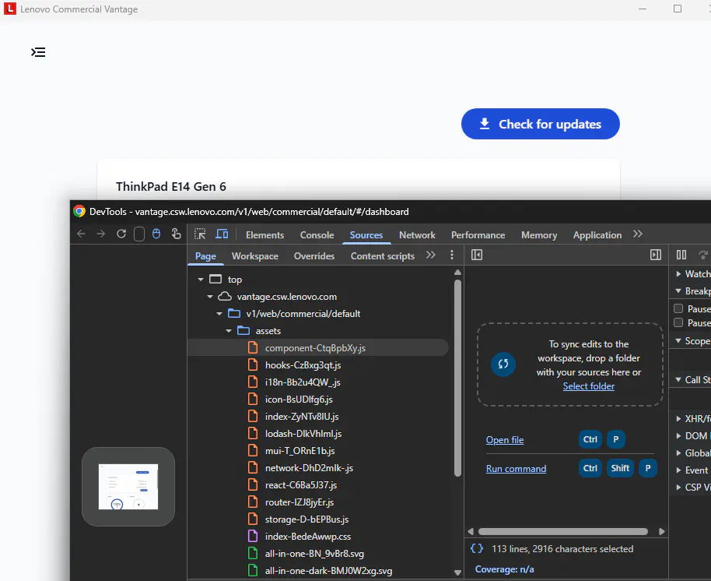
Task: Switch to the Network tab
Action: (417, 235)
